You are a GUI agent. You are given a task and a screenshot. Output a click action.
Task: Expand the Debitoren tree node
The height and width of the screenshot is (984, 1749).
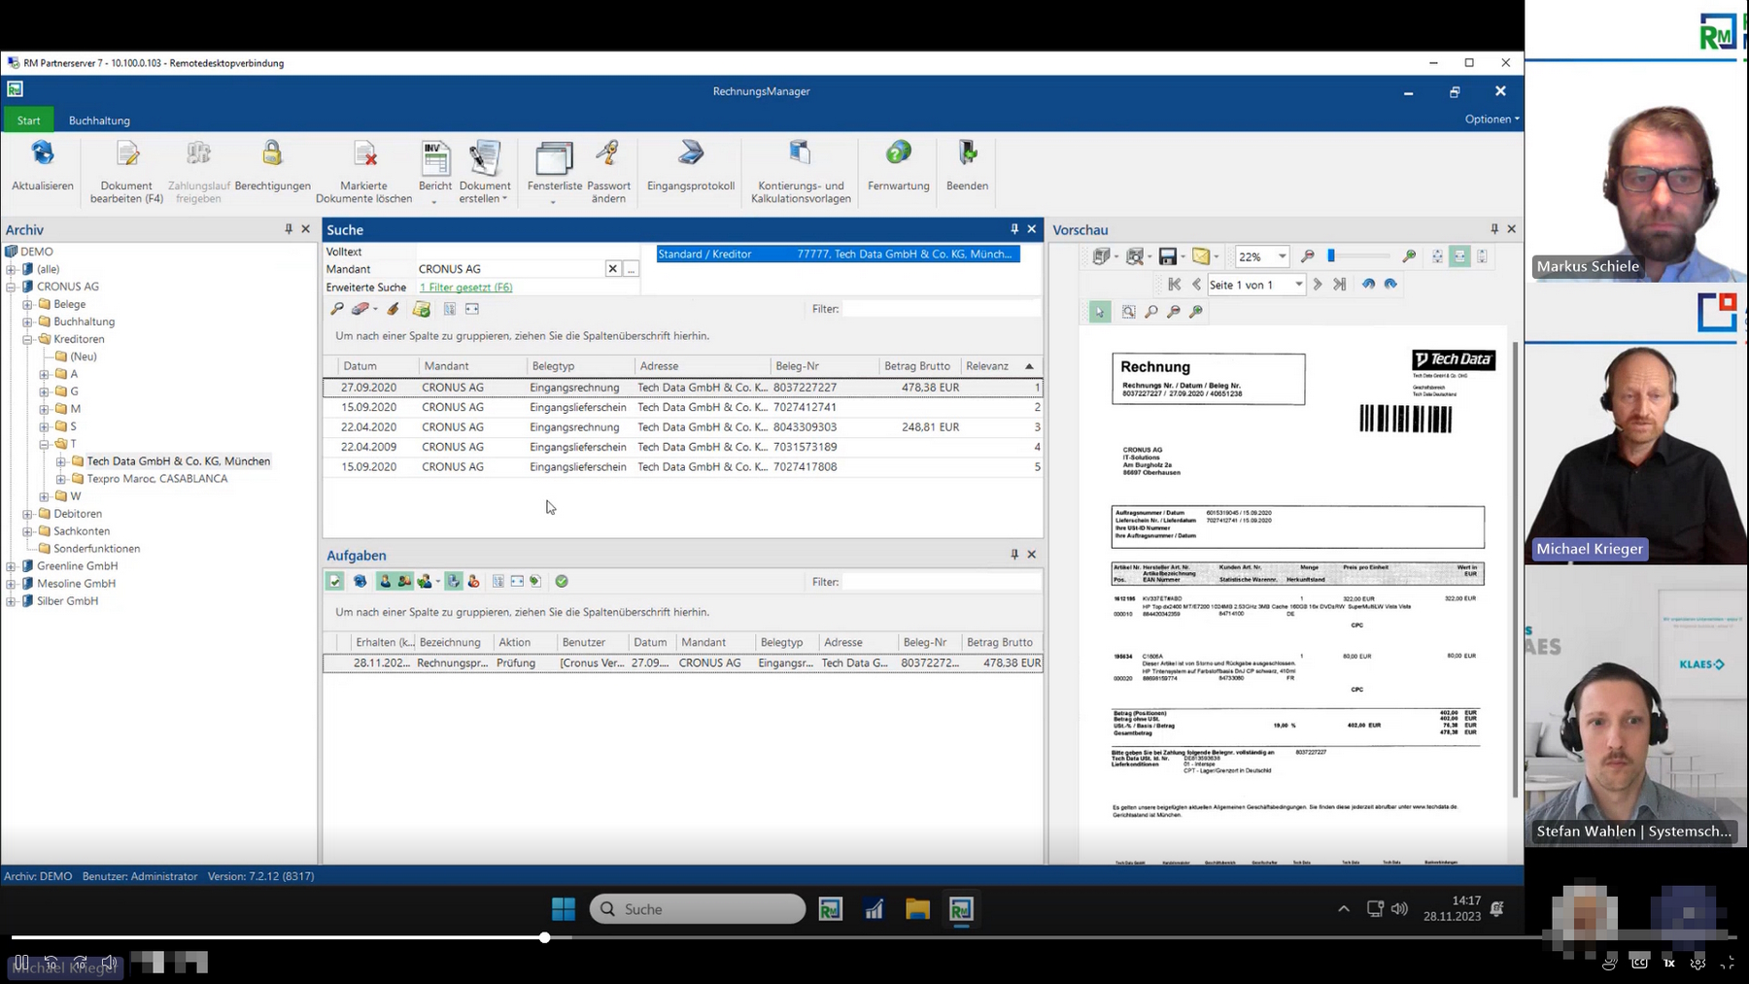(28, 514)
